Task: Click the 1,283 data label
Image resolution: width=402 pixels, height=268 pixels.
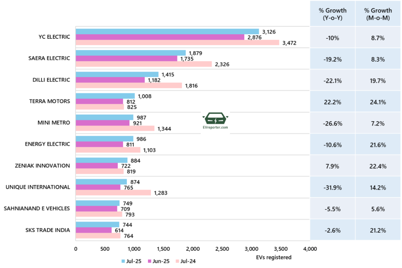Action: [161, 193]
